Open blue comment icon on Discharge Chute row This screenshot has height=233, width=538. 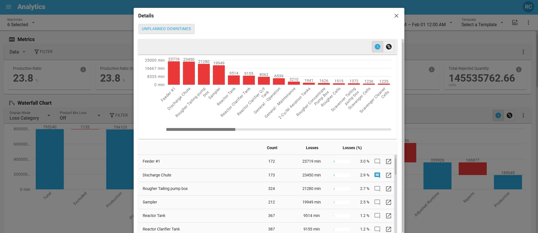pyautogui.click(x=377, y=175)
